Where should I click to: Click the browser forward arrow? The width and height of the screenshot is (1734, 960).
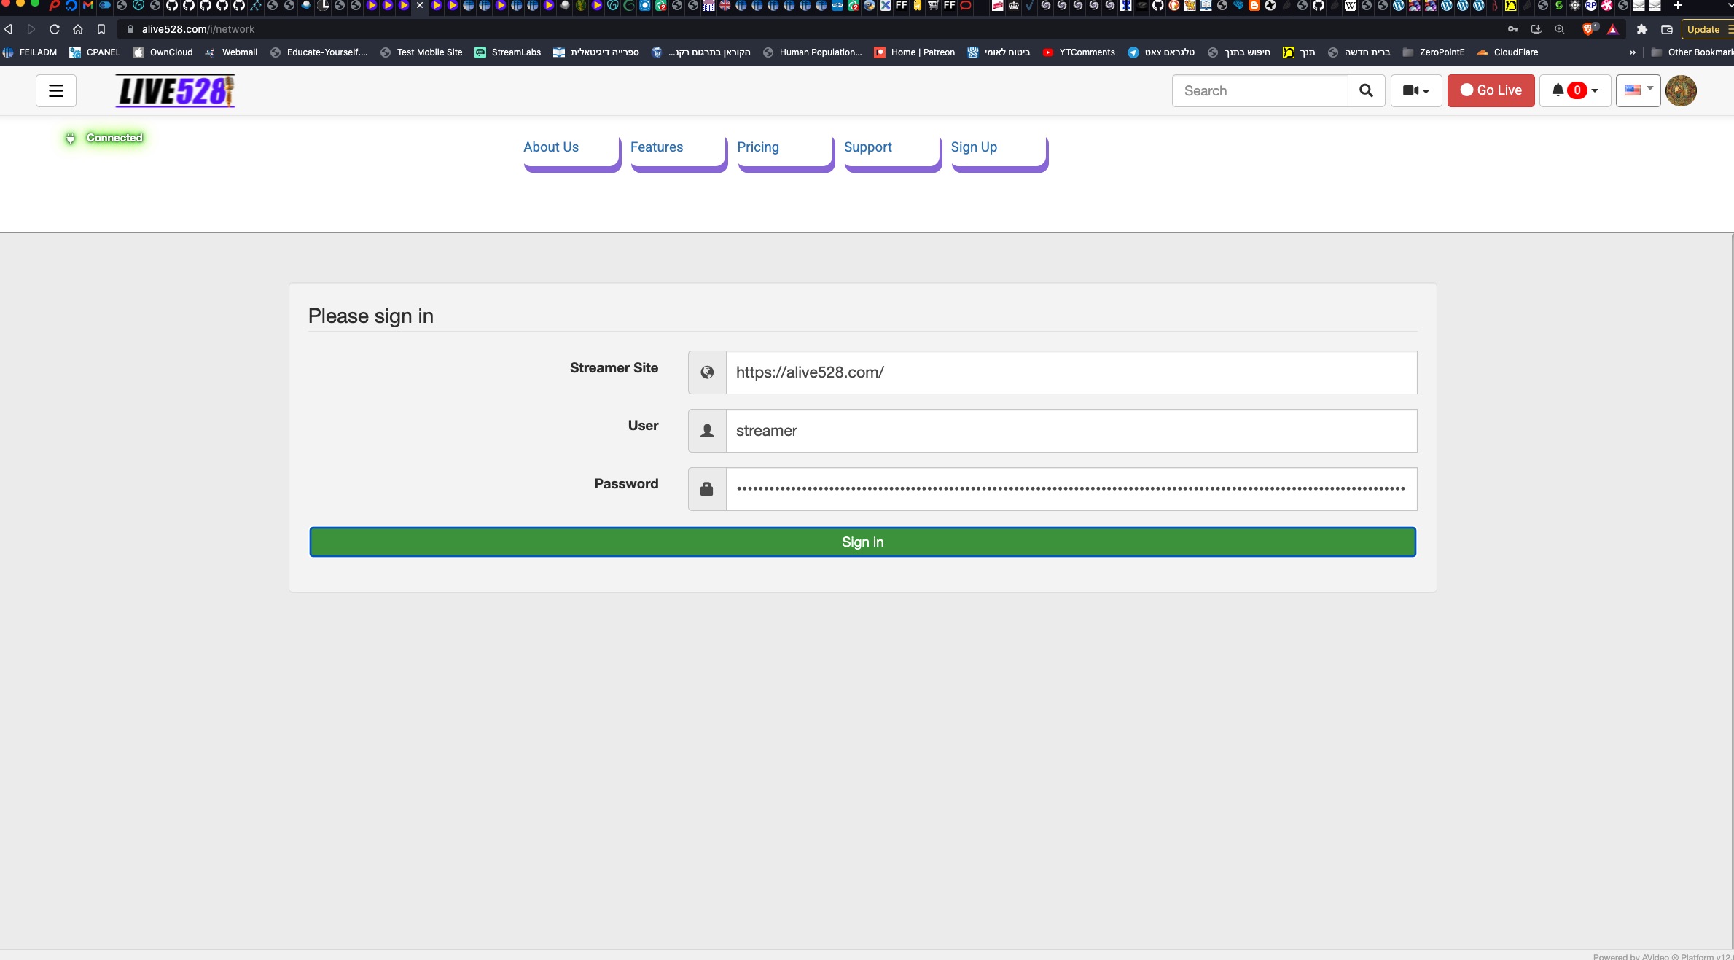tap(31, 29)
